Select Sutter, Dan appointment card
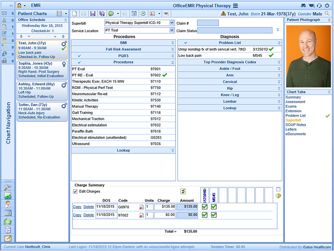This screenshot has height=251, width=334. point(42,111)
